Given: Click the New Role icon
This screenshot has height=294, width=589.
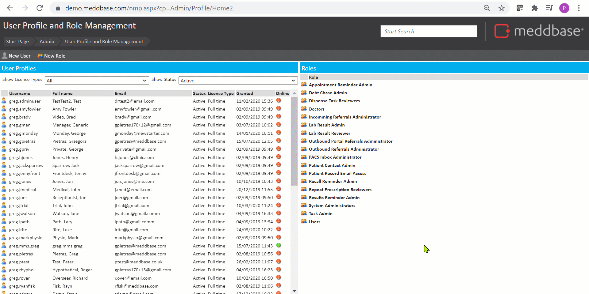Looking at the screenshot, I should 40,56.
